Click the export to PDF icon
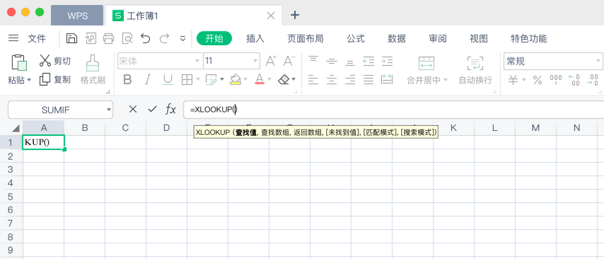604x259 pixels. [x=91, y=38]
